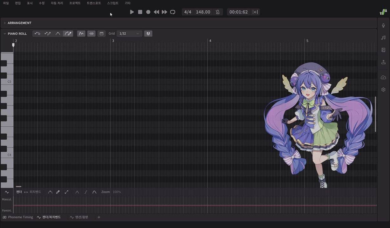Screen dimensions: 390x228
Task: Select the note pencil tool
Action: [x=48, y=34]
